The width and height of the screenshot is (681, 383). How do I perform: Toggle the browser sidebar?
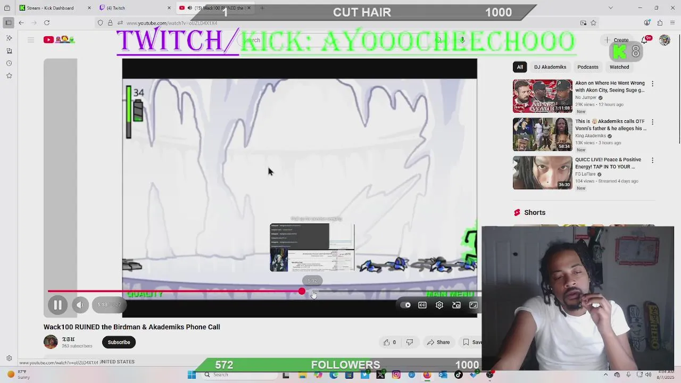(x=8, y=23)
